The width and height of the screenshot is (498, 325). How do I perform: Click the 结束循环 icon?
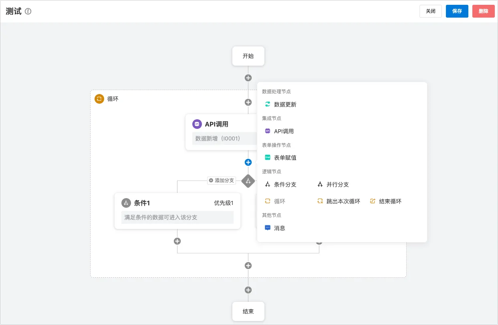(373, 201)
